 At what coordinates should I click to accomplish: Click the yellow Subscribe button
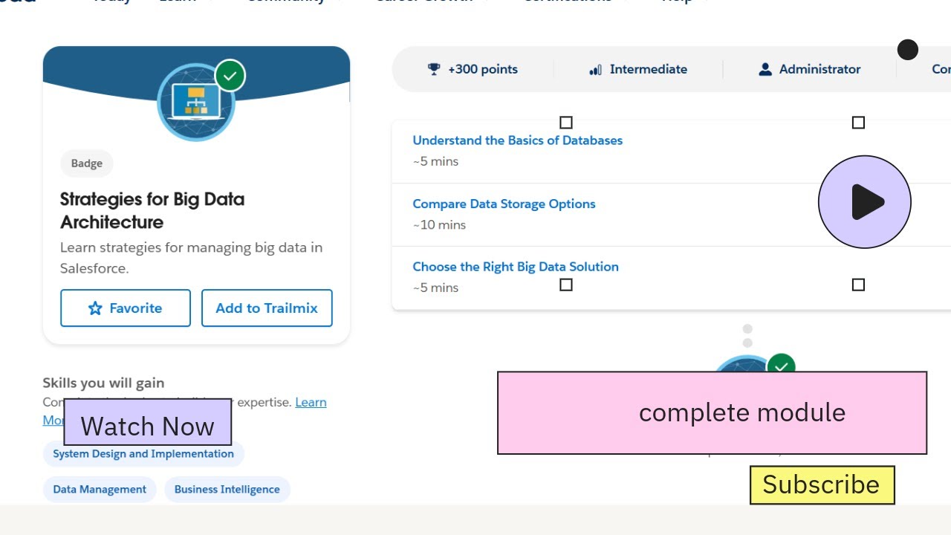(x=822, y=485)
